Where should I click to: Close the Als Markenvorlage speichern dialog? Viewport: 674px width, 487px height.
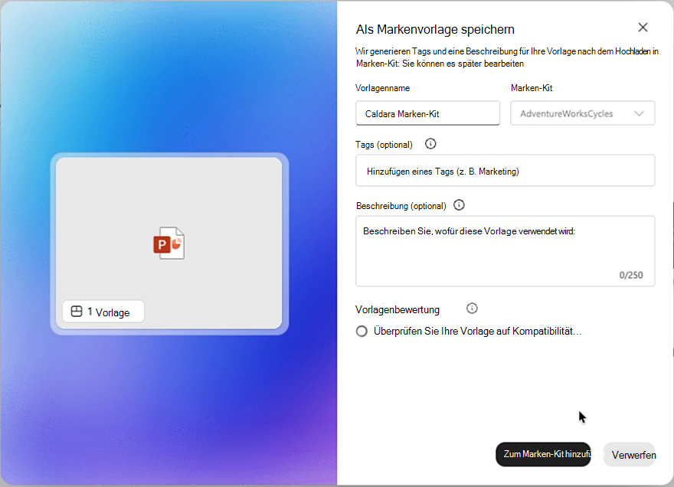(643, 28)
